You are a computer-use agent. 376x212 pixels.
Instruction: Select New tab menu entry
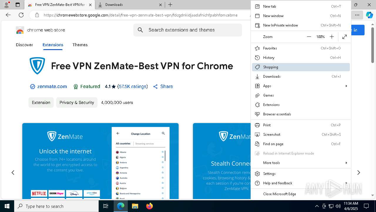coord(301,6)
